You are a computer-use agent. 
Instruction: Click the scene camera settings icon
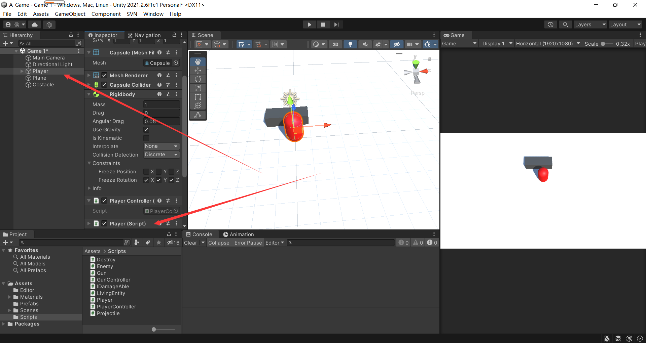pyautogui.click(x=409, y=44)
